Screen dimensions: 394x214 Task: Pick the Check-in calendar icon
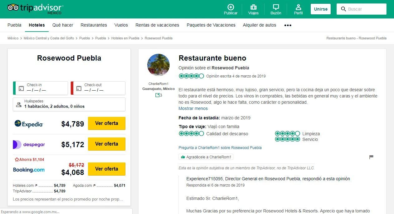click(x=21, y=88)
